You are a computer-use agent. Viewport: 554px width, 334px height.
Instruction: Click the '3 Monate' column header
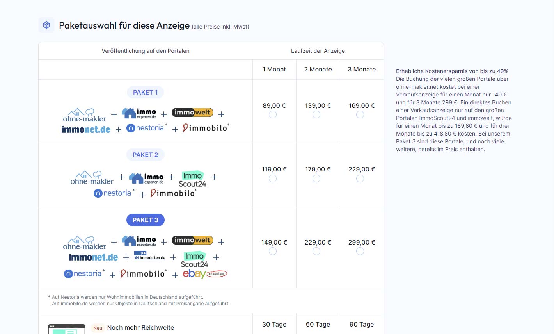coord(362,69)
